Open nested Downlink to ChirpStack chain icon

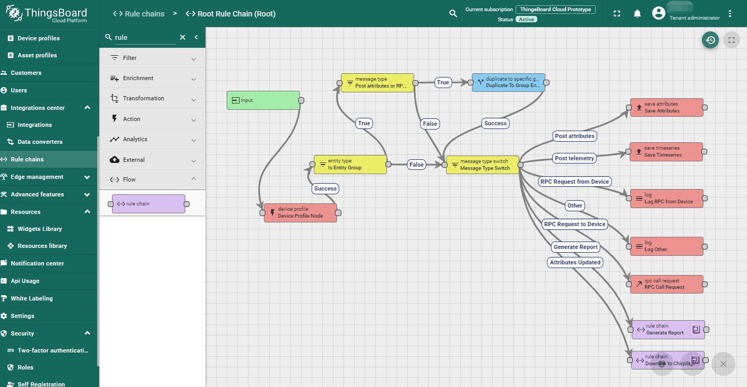pos(695,360)
